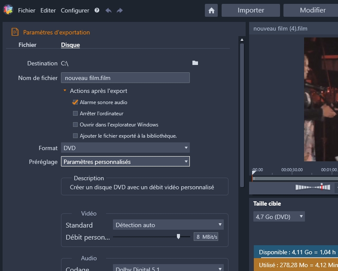Click the redo arrow icon

[120, 10]
